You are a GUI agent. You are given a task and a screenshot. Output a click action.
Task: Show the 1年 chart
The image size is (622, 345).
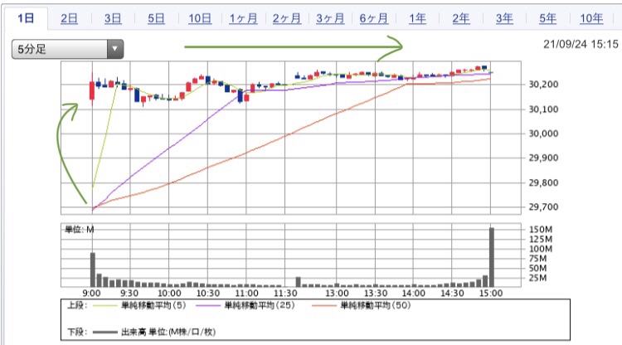(x=417, y=18)
